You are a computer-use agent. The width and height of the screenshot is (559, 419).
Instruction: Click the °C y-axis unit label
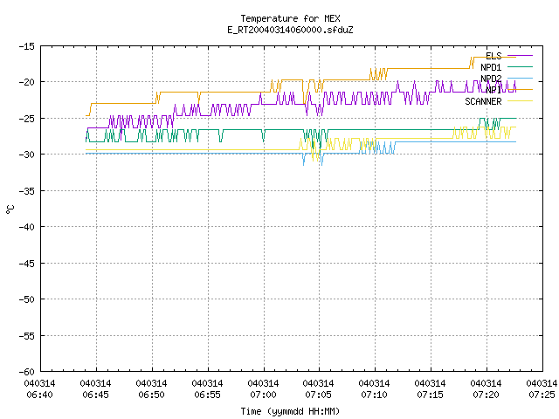10,209
